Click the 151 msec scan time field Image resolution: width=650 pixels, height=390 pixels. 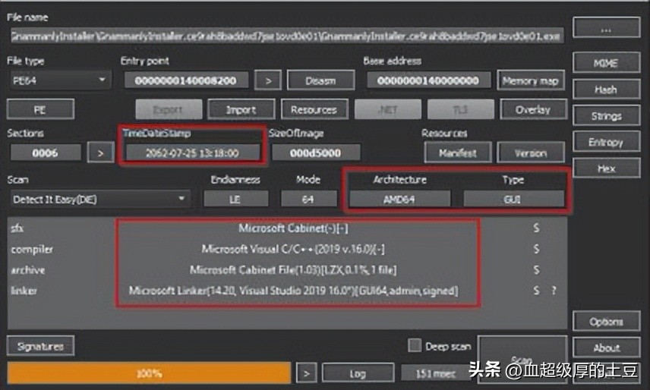pos(435,373)
